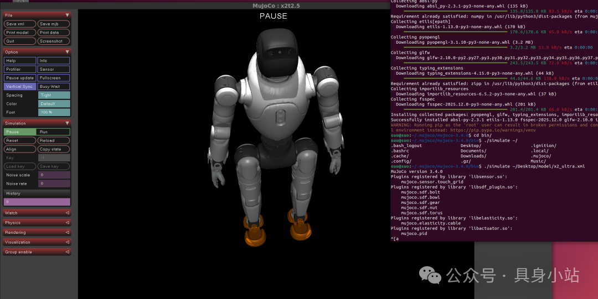The image size is (598, 299).
Task: Click the Save xml button
Action: point(20,24)
